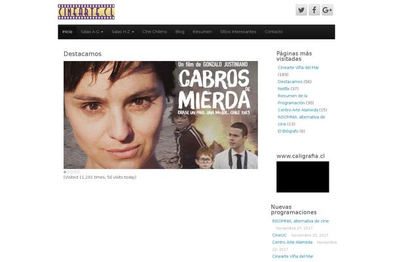Image resolution: width=393 pixels, height=262 pixels.
Task: Open the Contacto menu item
Action: (274, 32)
